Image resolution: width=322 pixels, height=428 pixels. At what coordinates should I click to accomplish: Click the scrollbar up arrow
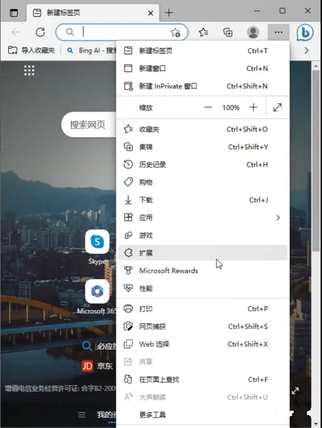316,66
